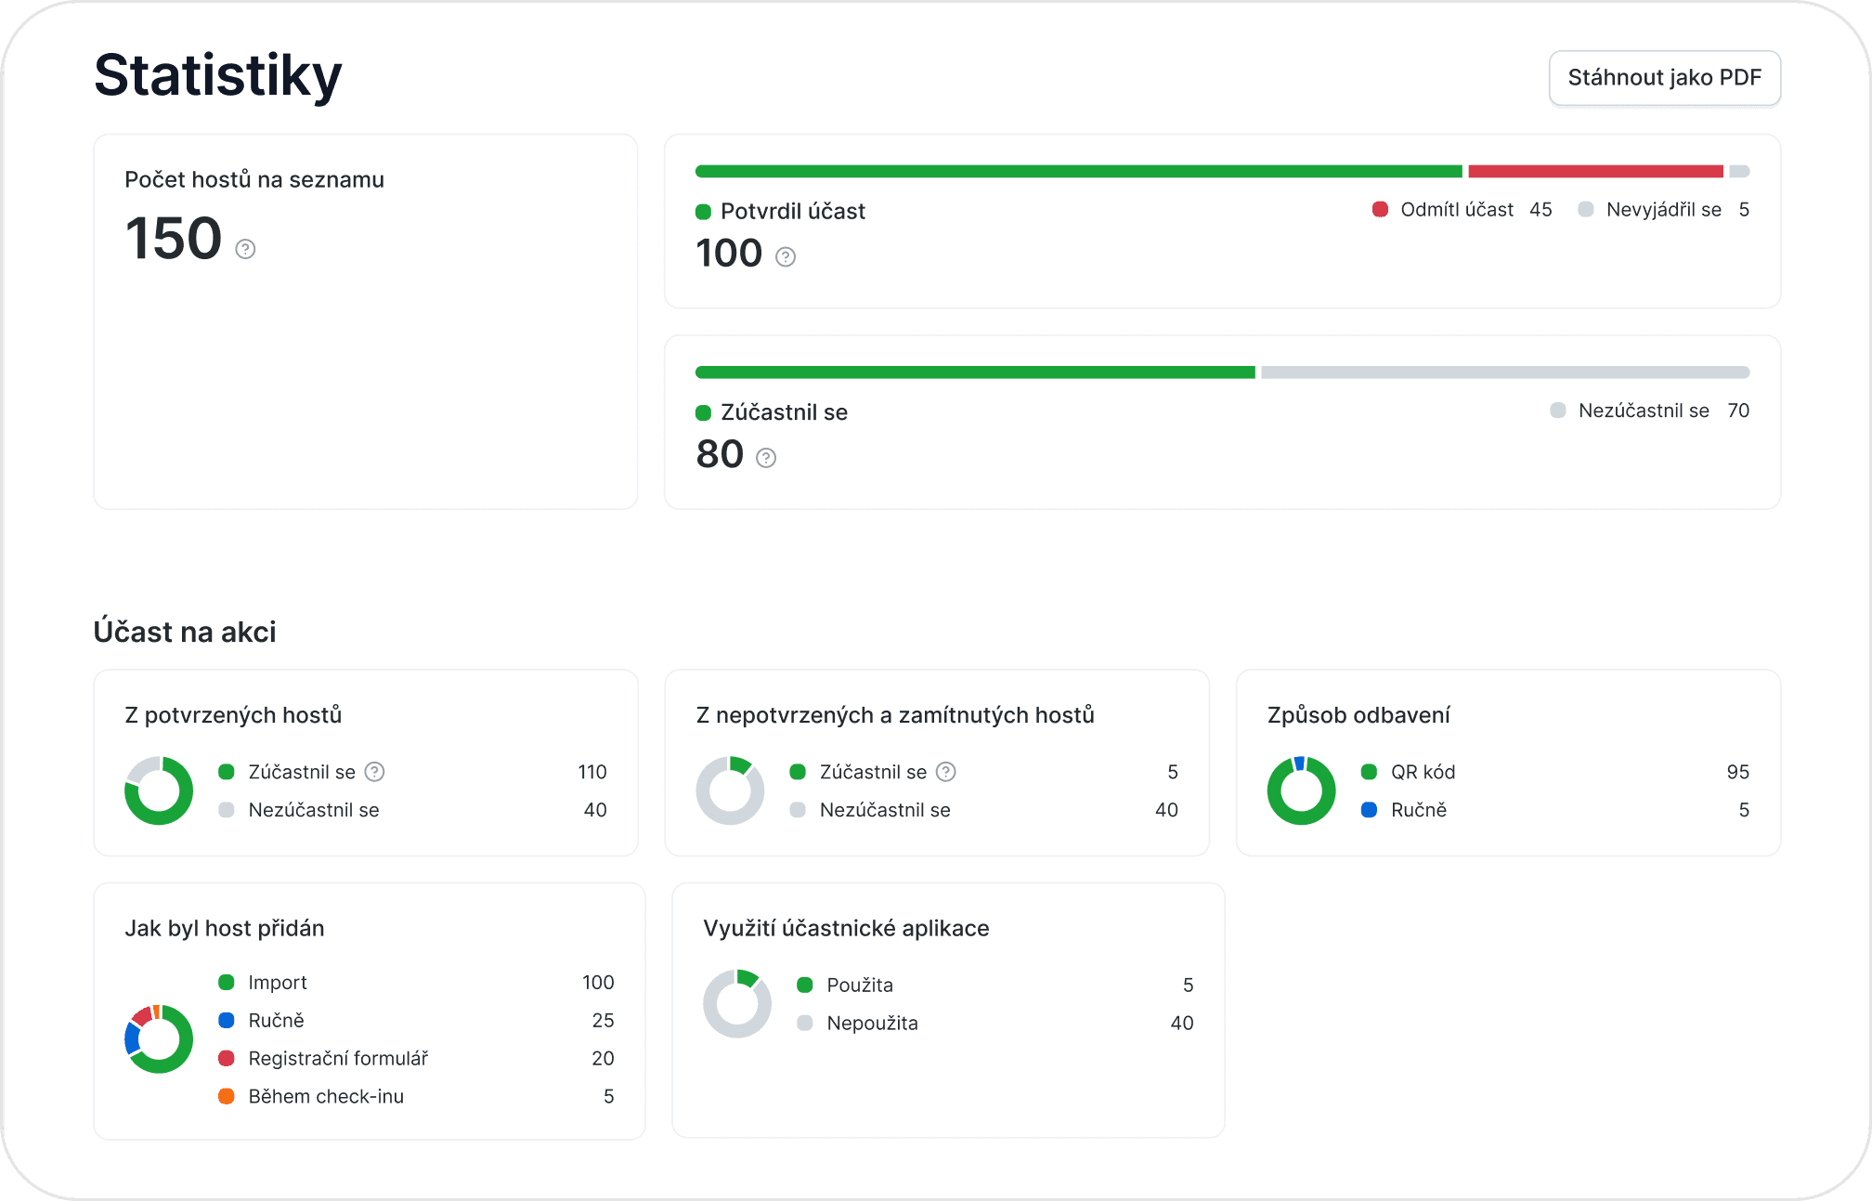This screenshot has width=1872, height=1201.
Task: Click the Nevyjádřil se legend label
Action: (x=1663, y=209)
